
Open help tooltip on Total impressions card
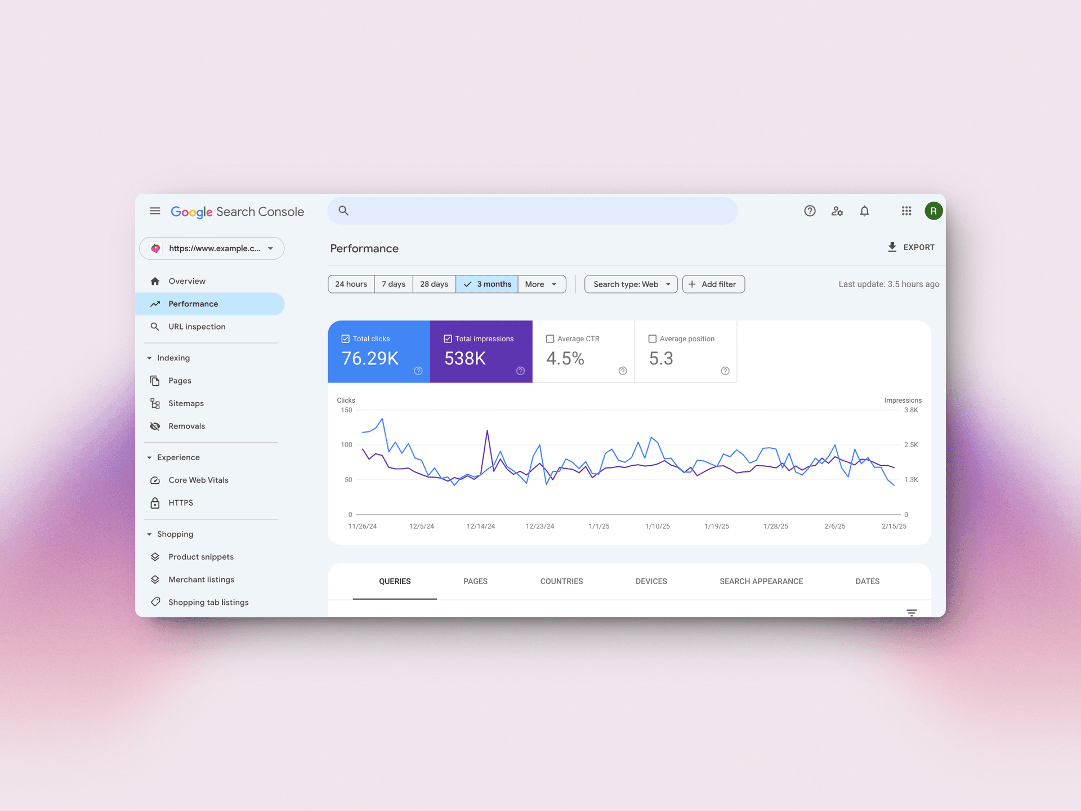coord(521,371)
